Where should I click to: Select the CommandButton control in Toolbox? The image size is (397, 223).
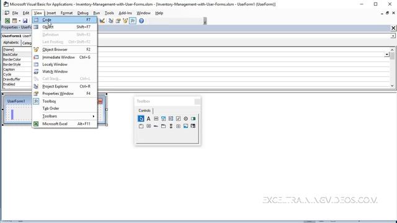coord(148,126)
